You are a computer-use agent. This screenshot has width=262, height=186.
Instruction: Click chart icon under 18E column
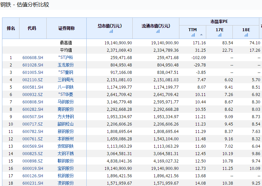pyautogui.click(x=246, y=35)
